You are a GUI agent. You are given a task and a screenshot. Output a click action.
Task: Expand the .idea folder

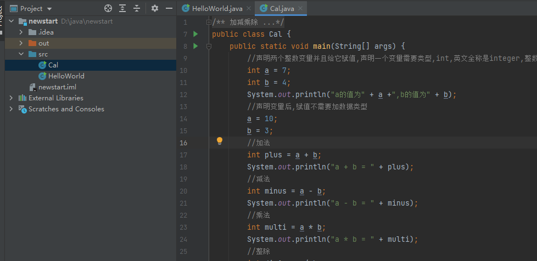21,32
